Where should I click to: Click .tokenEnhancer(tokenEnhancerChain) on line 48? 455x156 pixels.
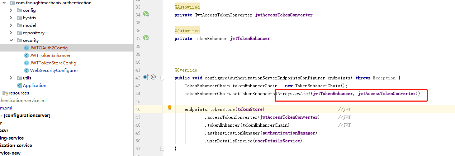click(x=247, y=125)
